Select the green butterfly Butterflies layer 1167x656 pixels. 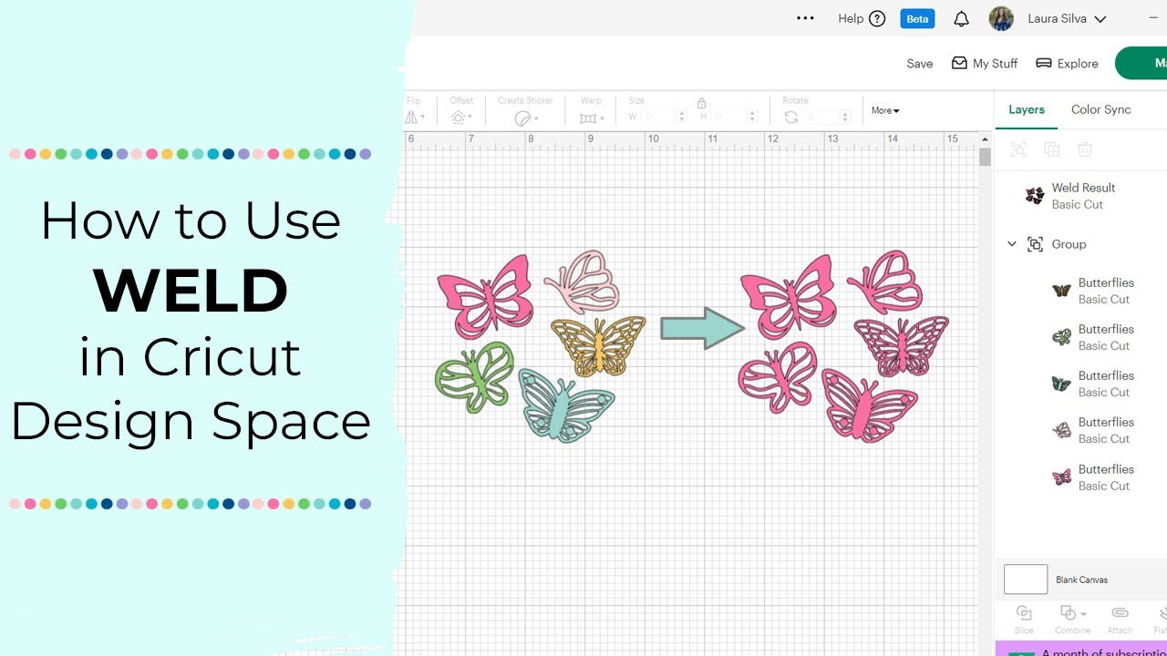[1093, 337]
